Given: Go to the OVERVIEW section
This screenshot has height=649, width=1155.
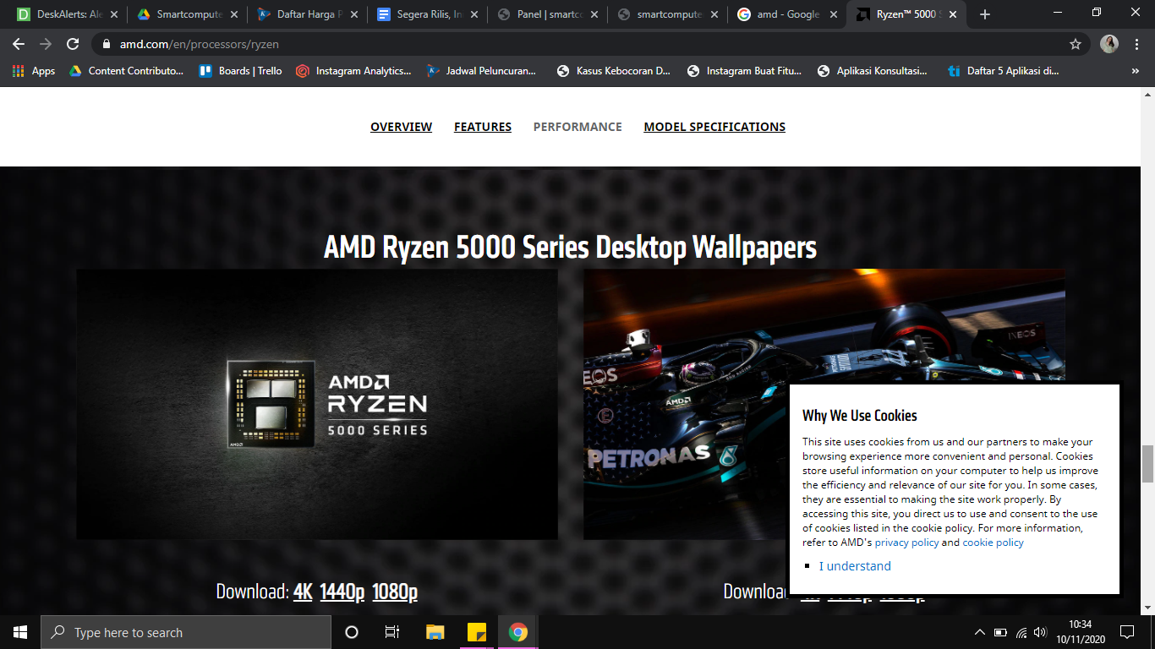Looking at the screenshot, I should 401,127.
